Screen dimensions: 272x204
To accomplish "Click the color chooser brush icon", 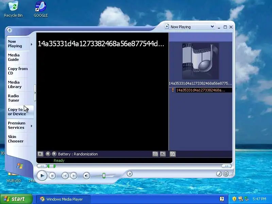I will coord(219,174).
